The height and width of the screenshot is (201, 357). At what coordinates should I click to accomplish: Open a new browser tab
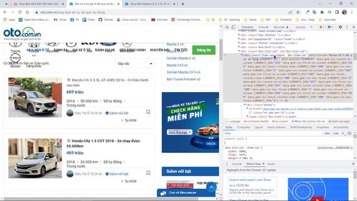183,4
